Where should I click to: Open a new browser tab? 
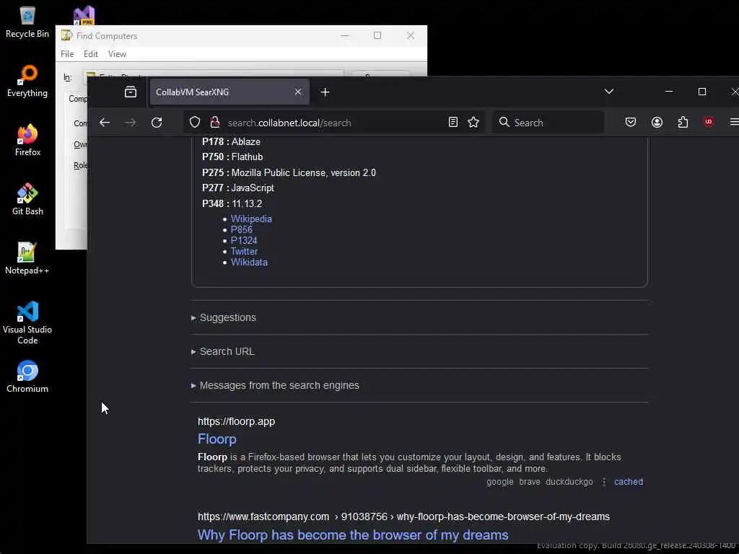pos(325,92)
